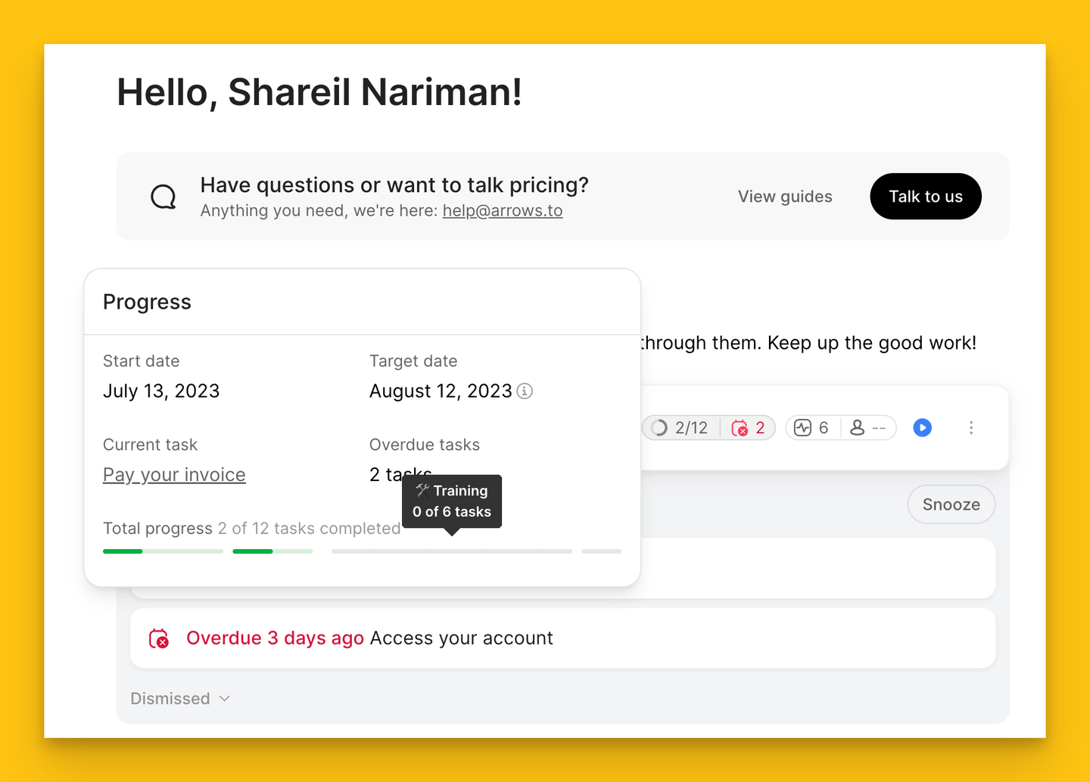Click the first green progress bar segment
This screenshot has width=1090, height=782.
[163, 551]
